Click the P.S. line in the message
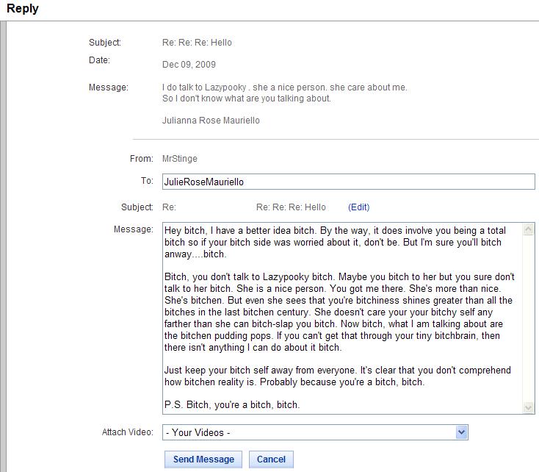Viewport: 539px width, 472px height. pyautogui.click(x=232, y=404)
